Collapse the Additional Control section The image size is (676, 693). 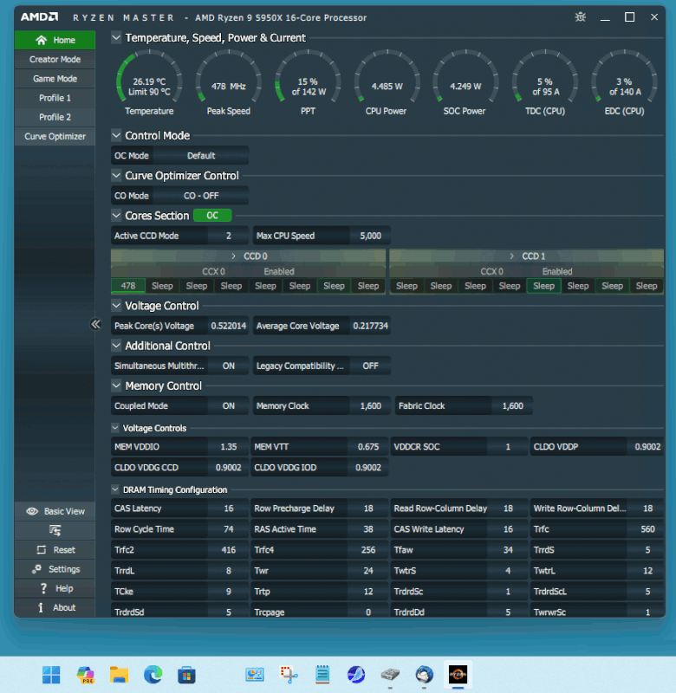[x=116, y=346]
